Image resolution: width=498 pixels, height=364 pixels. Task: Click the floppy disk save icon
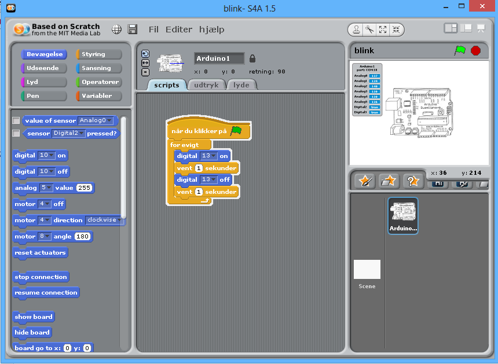pyautogui.click(x=133, y=29)
